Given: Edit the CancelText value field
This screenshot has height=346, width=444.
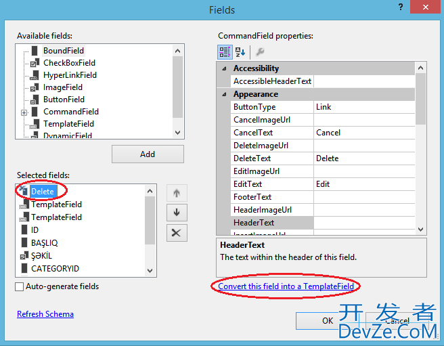Looking at the screenshot, I should (x=364, y=133).
